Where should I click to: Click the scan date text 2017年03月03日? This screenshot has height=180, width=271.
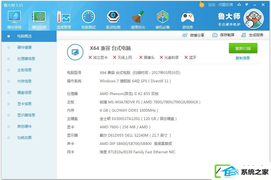point(165,73)
